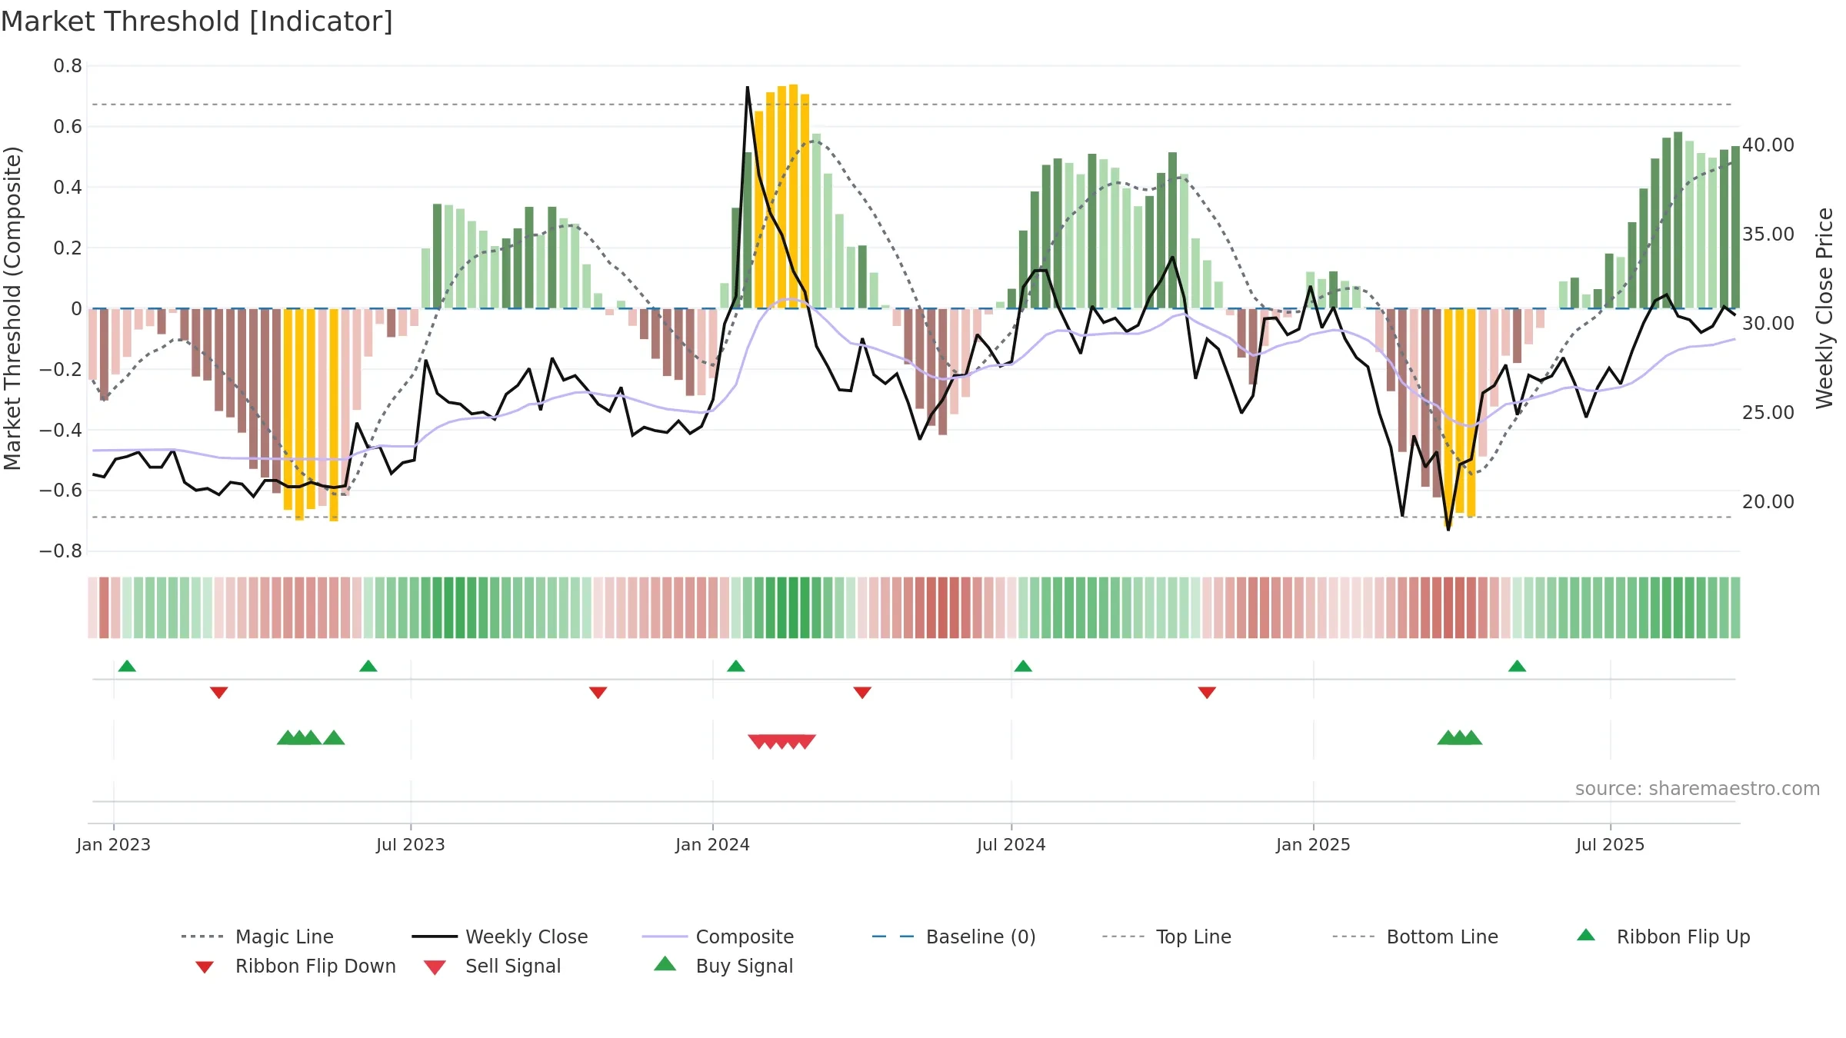
Task: Click the 35.00 price axis label
Action: [1768, 235]
